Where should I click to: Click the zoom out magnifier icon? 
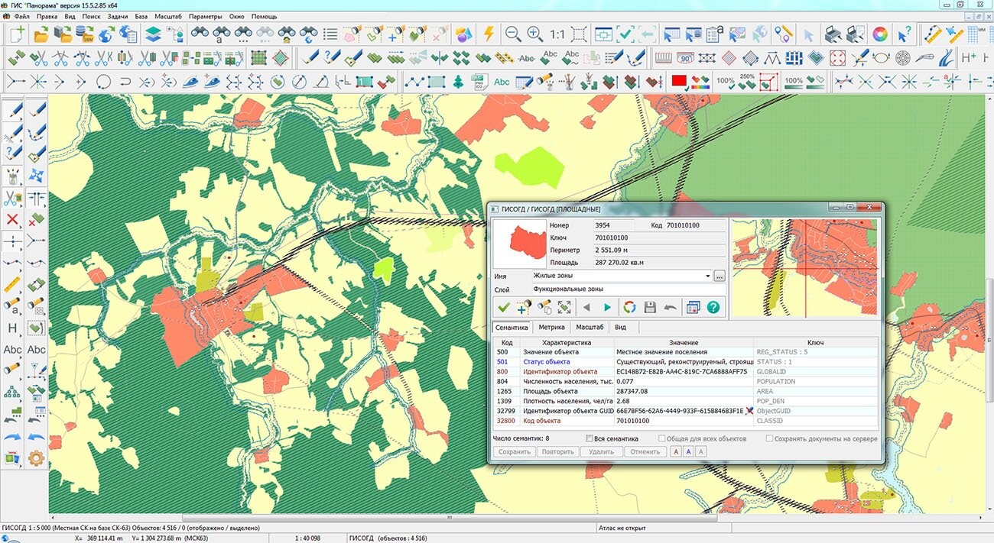(x=513, y=34)
